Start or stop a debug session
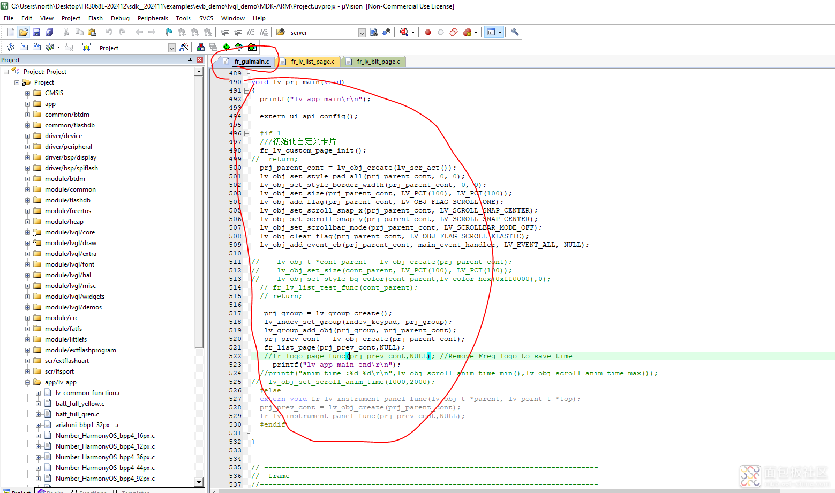835x493 pixels. [x=404, y=32]
